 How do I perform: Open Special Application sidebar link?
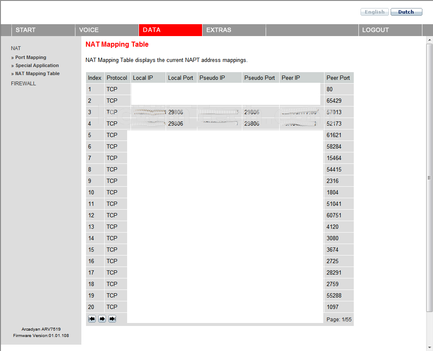(37, 65)
